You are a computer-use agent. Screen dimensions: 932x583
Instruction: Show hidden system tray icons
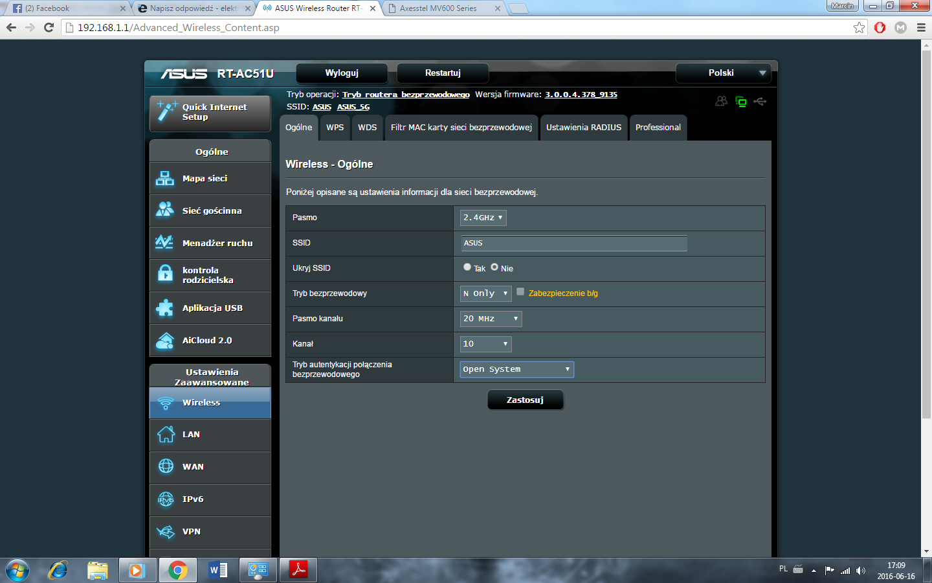coord(814,571)
